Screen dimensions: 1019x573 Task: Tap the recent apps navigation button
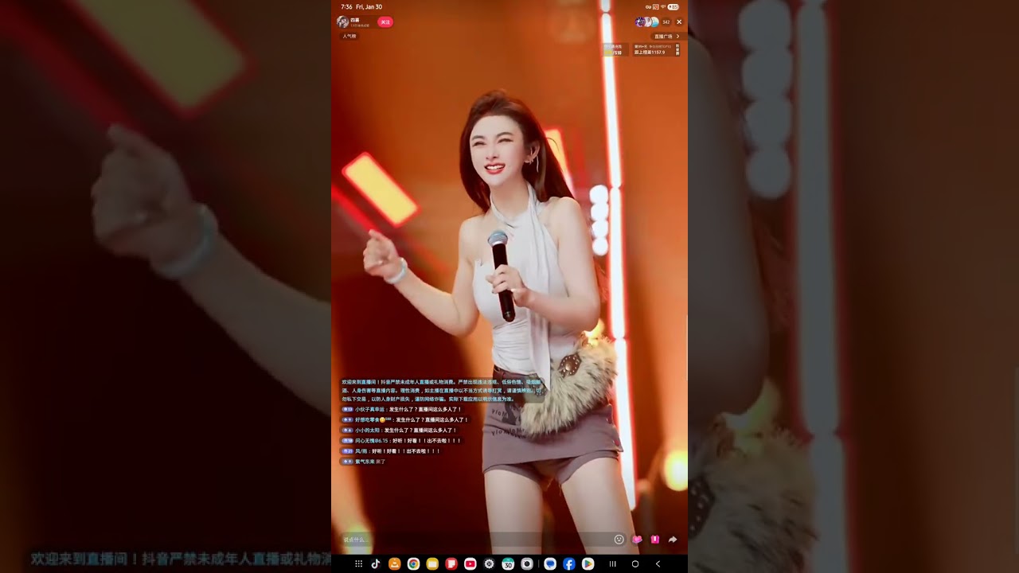[x=613, y=563]
